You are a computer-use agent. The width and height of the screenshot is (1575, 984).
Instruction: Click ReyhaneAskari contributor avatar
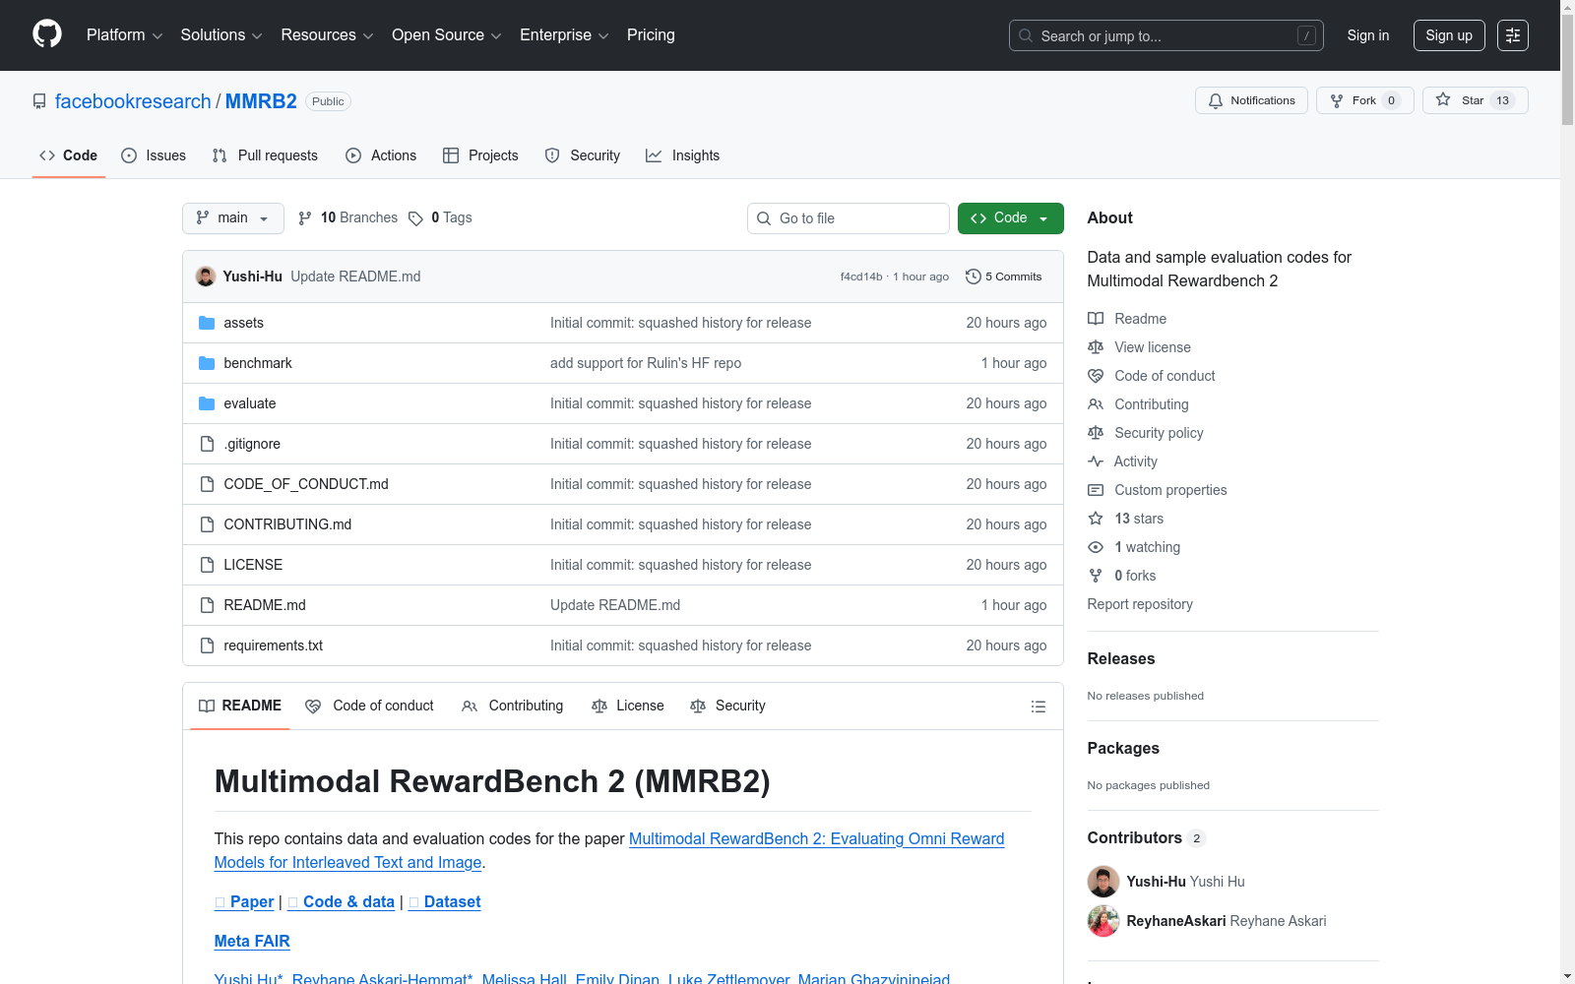coord(1103,921)
